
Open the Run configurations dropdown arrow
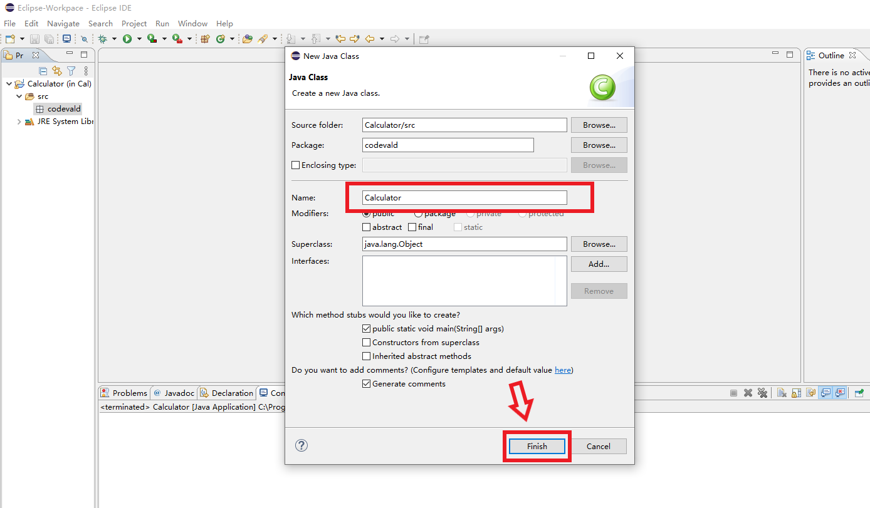(139, 39)
